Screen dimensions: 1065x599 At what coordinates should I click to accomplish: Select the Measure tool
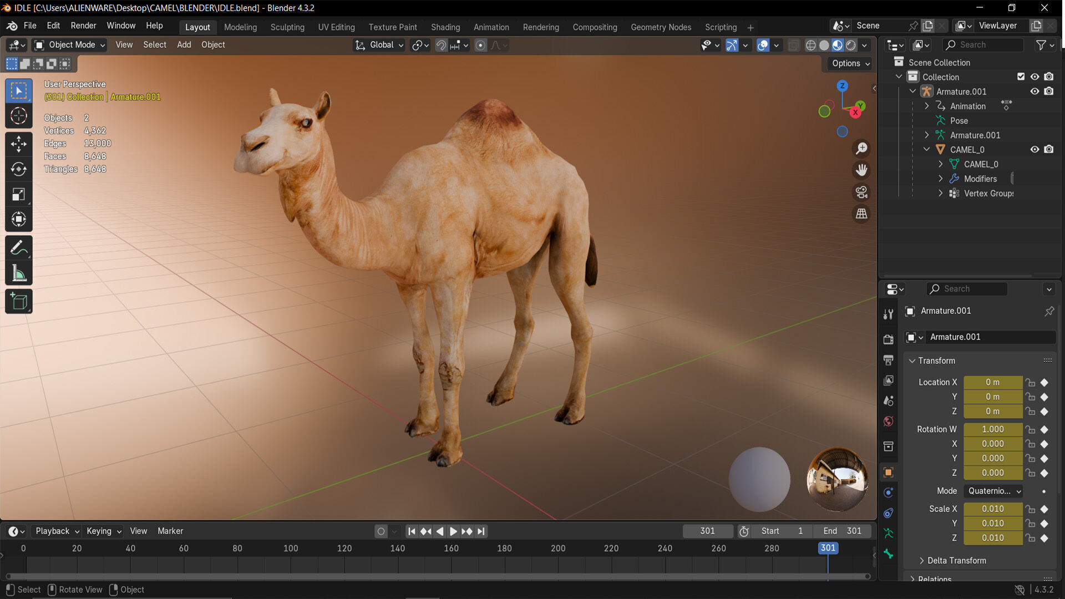coord(19,273)
